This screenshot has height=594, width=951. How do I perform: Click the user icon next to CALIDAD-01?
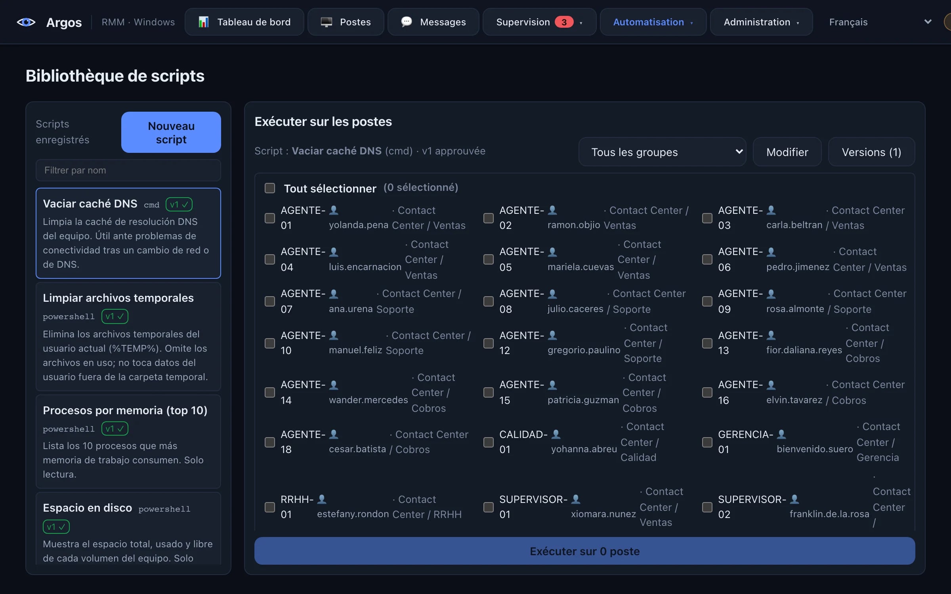(x=556, y=434)
